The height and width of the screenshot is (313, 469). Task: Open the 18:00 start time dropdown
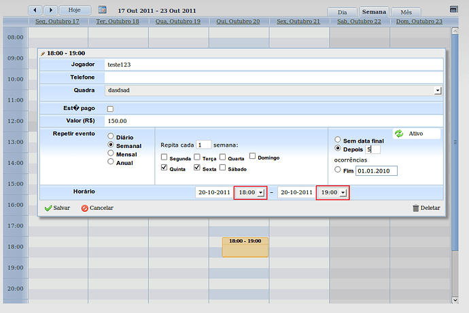click(250, 193)
